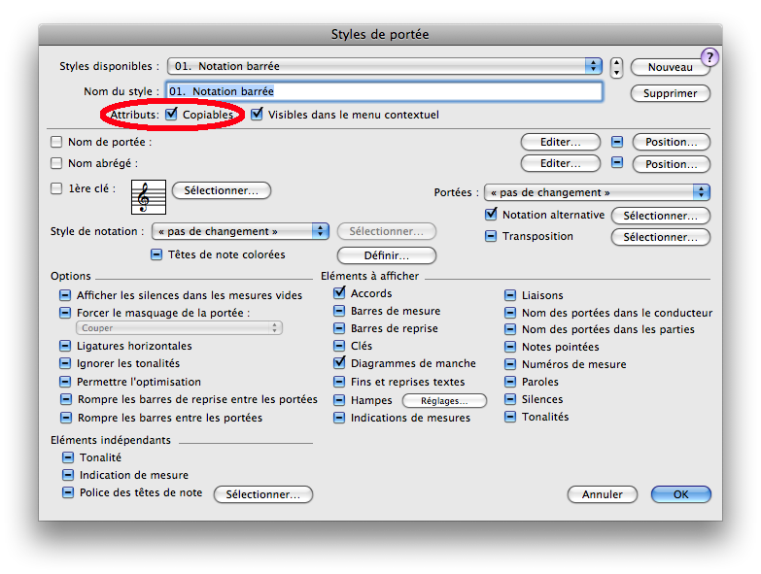Uncheck the Diagrammes de manche option
The image size is (761, 574).
pyautogui.click(x=340, y=363)
